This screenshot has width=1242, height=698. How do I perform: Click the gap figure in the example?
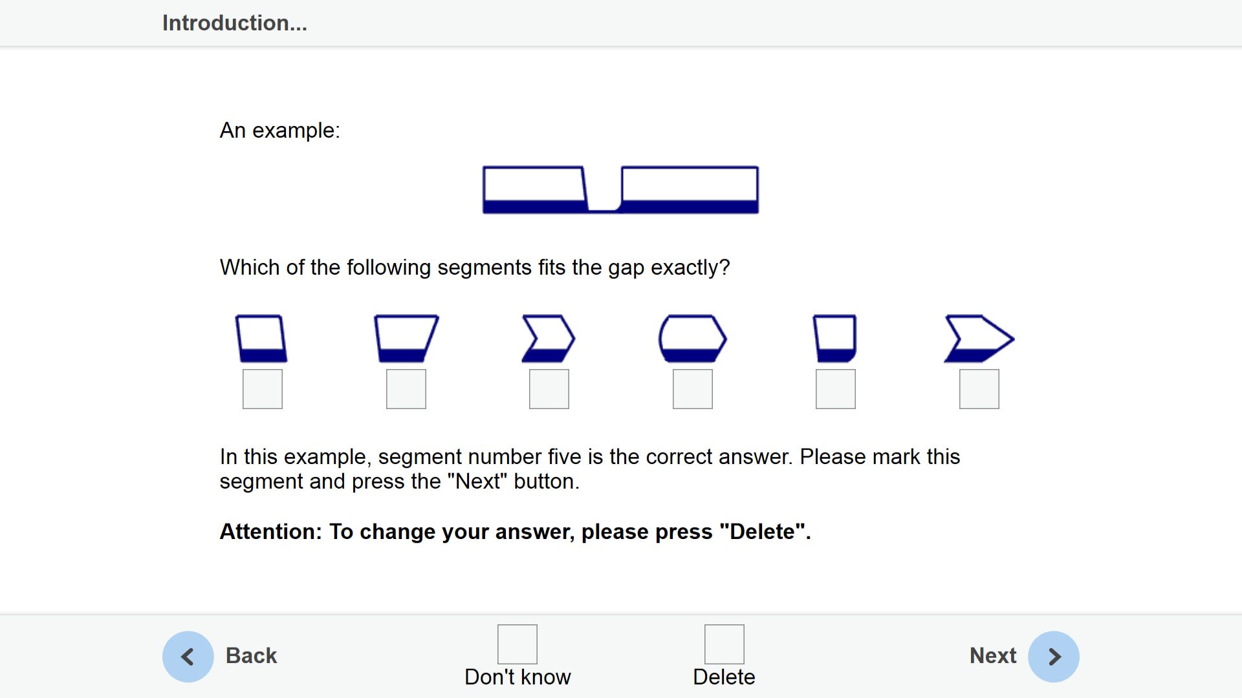pyautogui.click(x=620, y=190)
